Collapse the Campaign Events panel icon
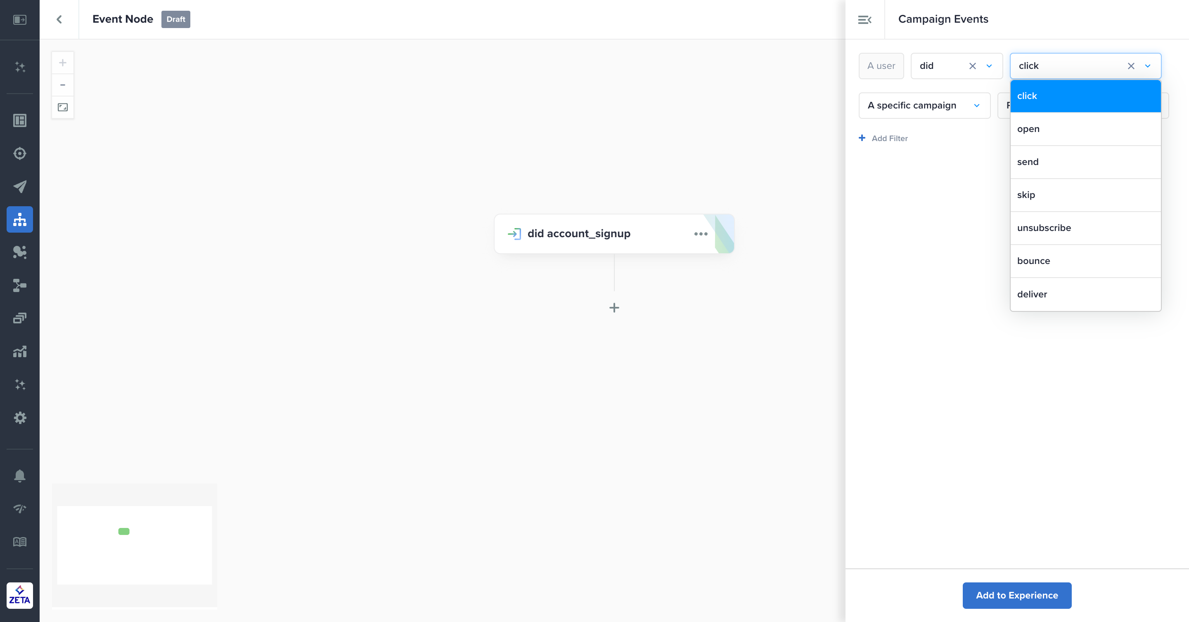 click(865, 19)
